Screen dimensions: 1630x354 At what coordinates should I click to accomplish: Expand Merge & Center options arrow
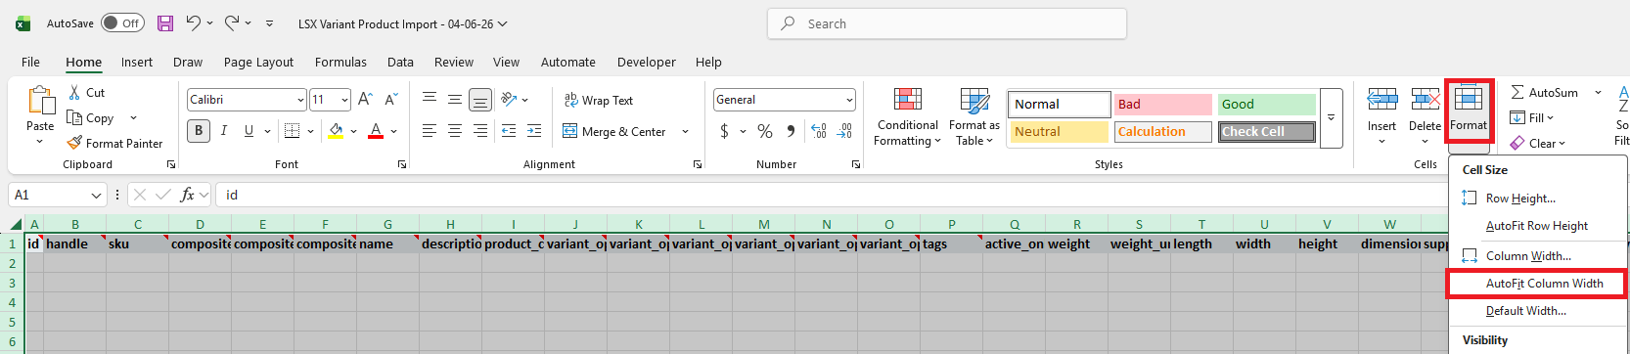tap(685, 131)
